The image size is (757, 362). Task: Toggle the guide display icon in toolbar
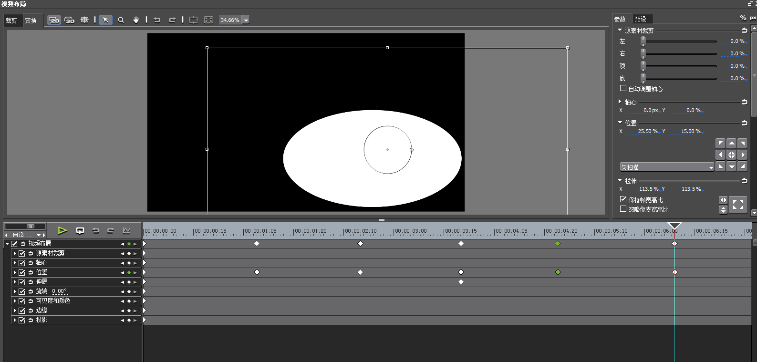tap(84, 20)
